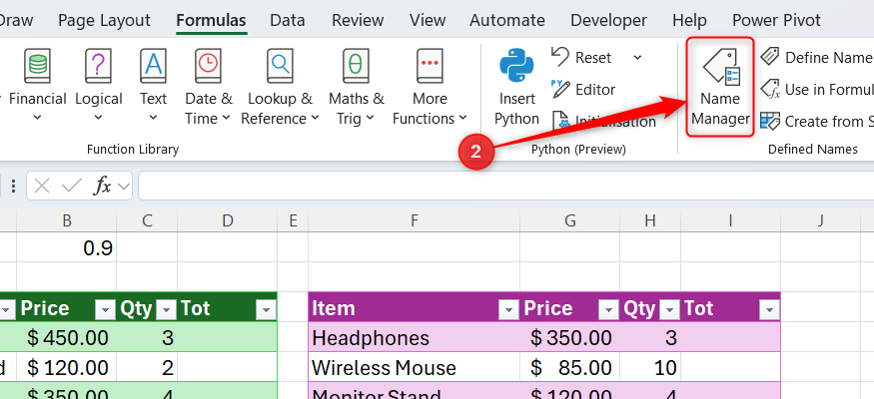Open the Power Pivot tab

[x=776, y=21]
